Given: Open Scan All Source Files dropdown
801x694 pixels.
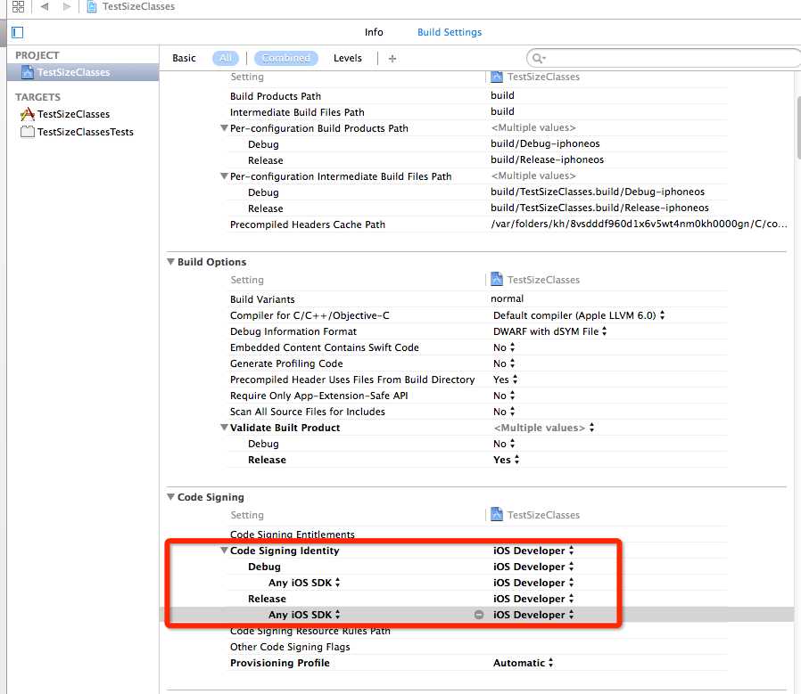Looking at the screenshot, I should pyautogui.click(x=504, y=412).
